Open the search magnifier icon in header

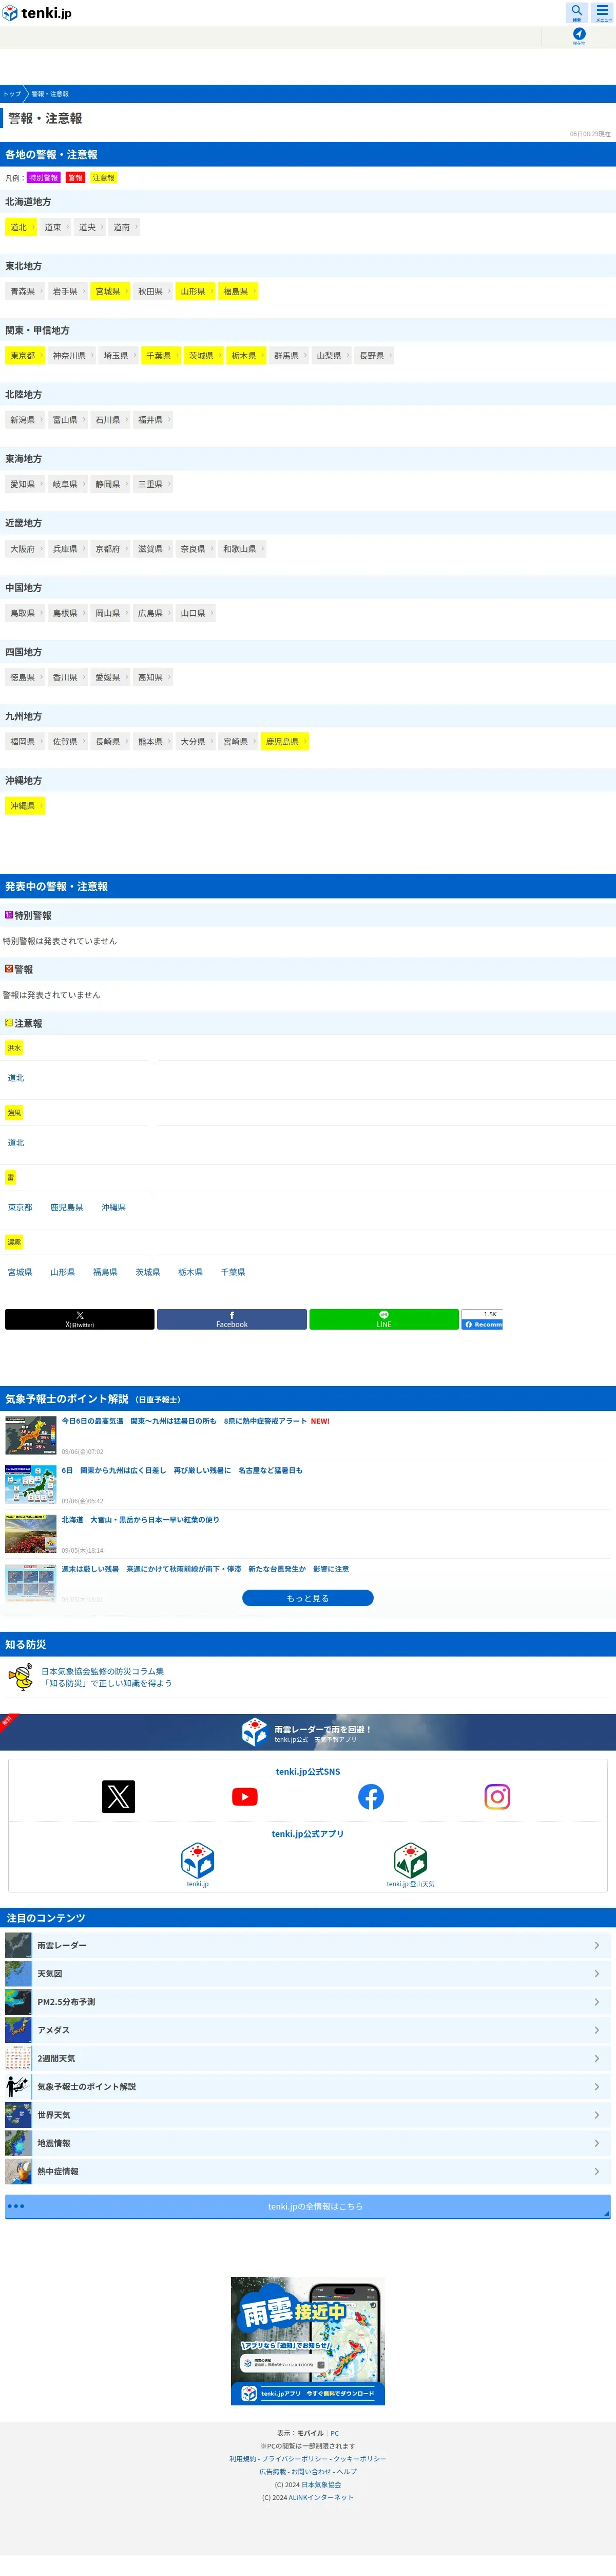click(576, 12)
